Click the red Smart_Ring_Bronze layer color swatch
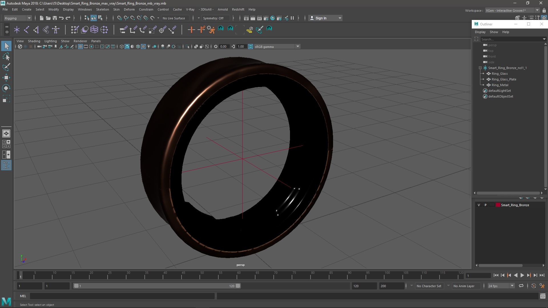Image resolution: width=548 pixels, height=308 pixels. tap(498, 205)
